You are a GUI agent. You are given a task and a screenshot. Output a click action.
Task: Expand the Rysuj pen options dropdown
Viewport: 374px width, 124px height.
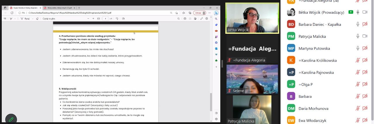[x=32, y=18]
